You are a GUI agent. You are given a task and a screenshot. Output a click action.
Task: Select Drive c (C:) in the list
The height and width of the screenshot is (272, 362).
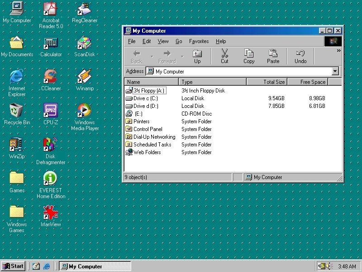[145, 98]
